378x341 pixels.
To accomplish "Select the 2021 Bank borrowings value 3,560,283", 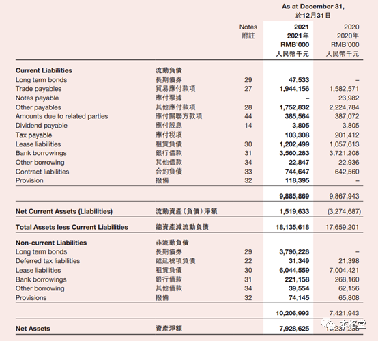I will point(294,153).
